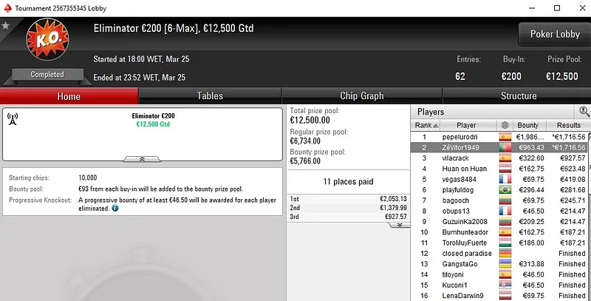Switch to the Tables tab
591x301 pixels.
(210, 96)
